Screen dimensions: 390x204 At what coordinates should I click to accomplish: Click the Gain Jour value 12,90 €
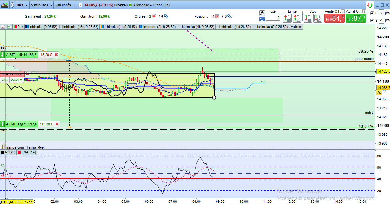tap(104, 16)
